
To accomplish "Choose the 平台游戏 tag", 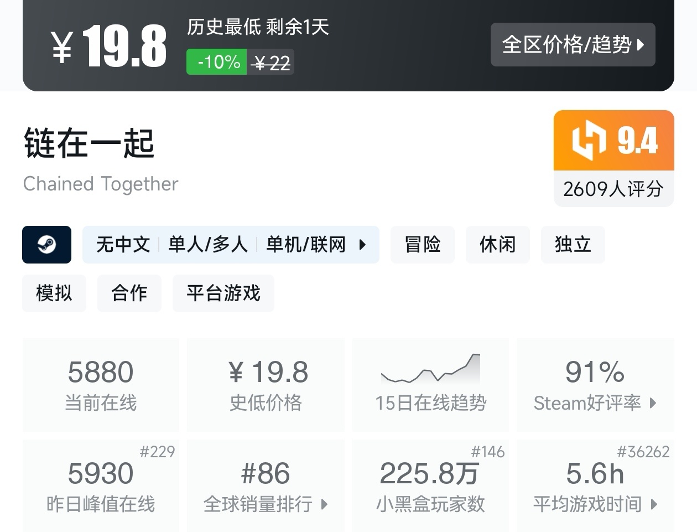I will [x=223, y=293].
